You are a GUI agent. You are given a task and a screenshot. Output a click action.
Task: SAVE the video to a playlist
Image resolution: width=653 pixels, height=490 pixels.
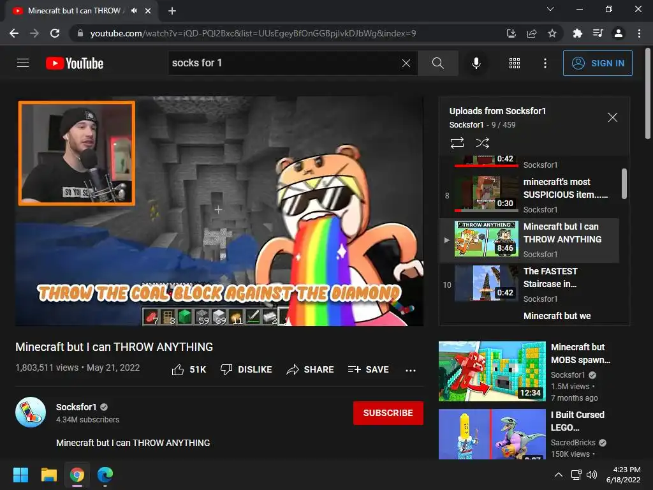tap(369, 369)
